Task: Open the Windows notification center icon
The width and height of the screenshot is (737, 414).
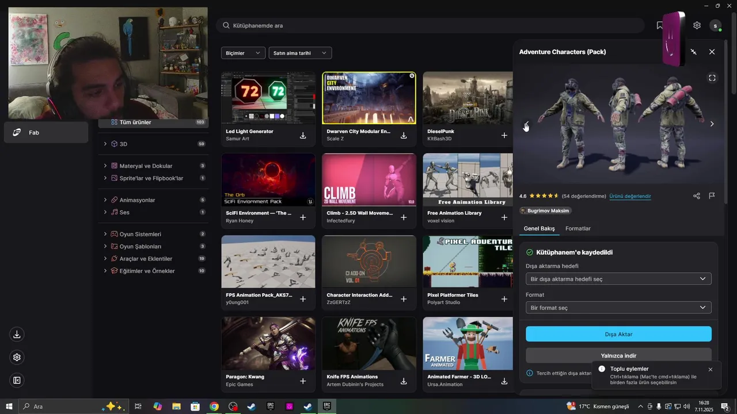Action: pyautogui.click(x=725, y=406)
